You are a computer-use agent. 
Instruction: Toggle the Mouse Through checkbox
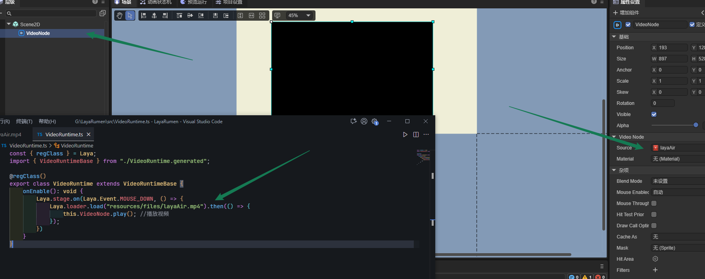click(x=654, y=203)
